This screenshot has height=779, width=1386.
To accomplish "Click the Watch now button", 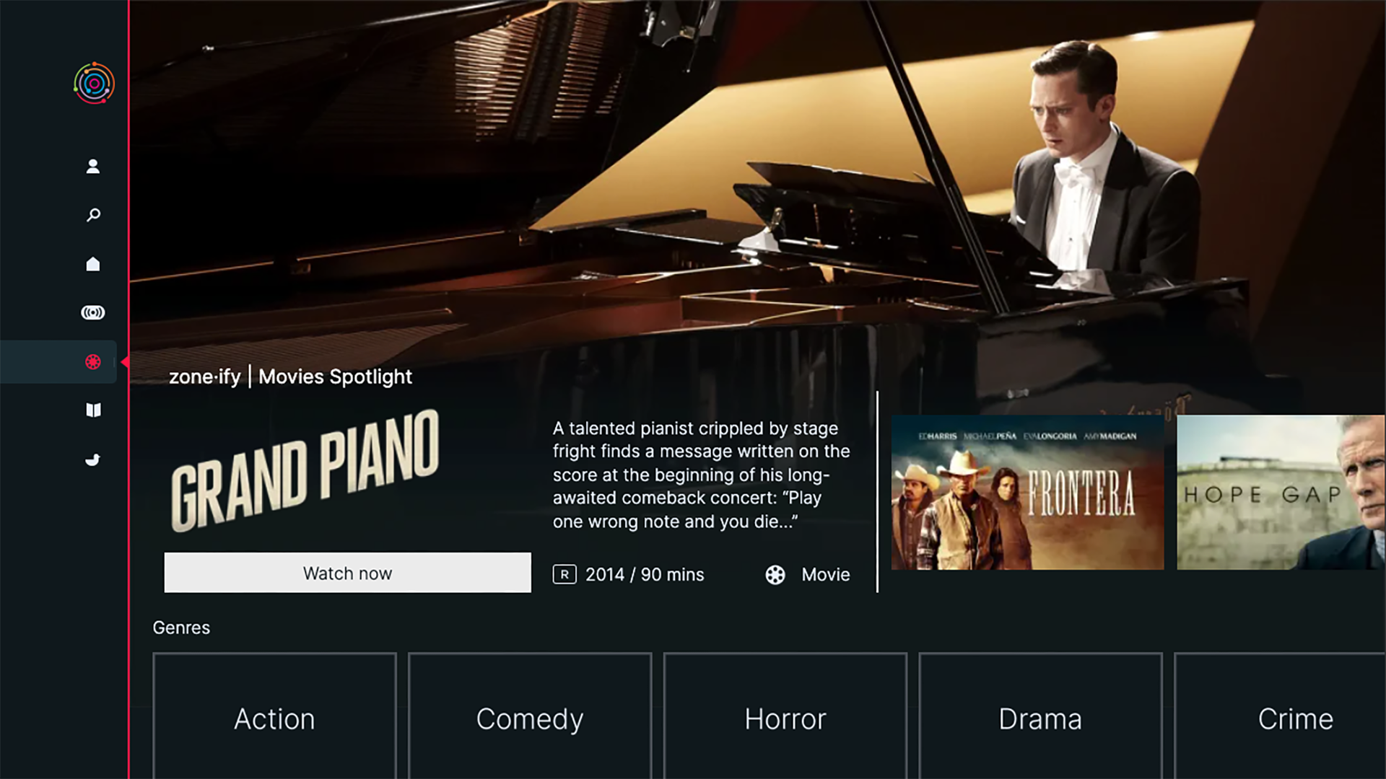I will [347, 573].
